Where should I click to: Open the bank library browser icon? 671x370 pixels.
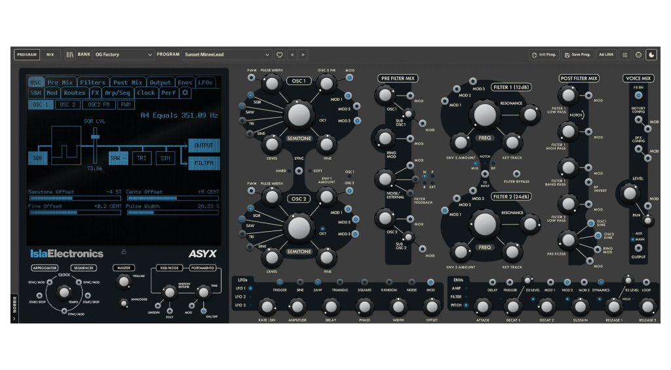coord(69,55)
